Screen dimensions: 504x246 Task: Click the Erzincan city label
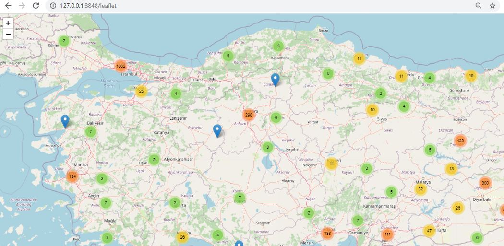(x=459, y=119)
